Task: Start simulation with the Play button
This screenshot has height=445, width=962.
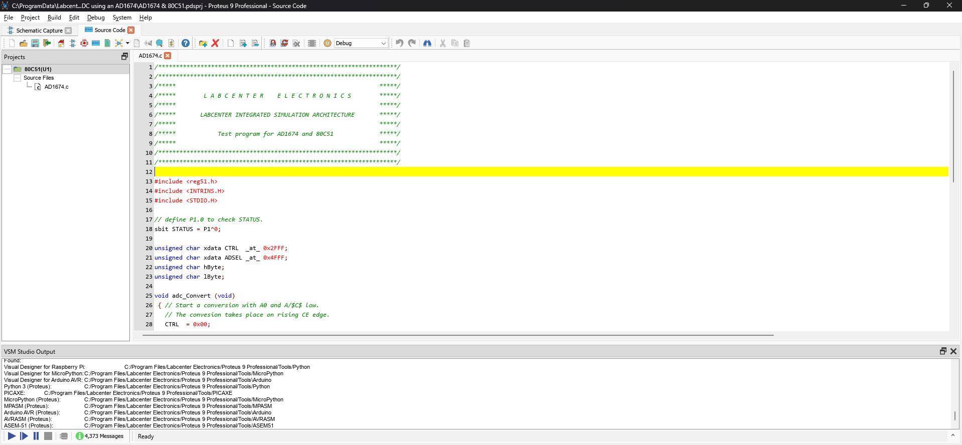Action: click(x=12, y=436)
